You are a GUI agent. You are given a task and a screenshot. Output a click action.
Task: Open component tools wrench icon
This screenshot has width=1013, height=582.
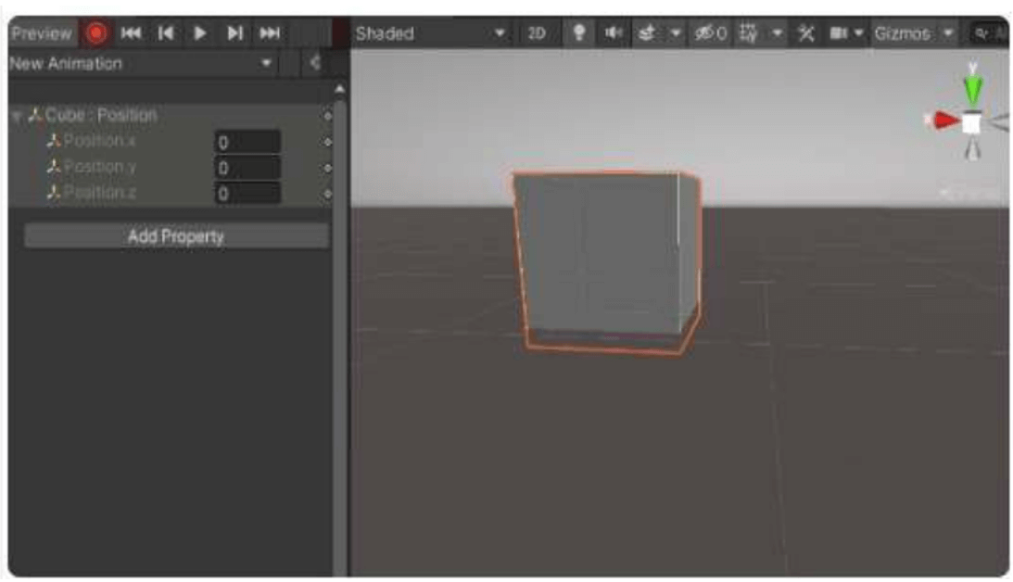(805, 33)
